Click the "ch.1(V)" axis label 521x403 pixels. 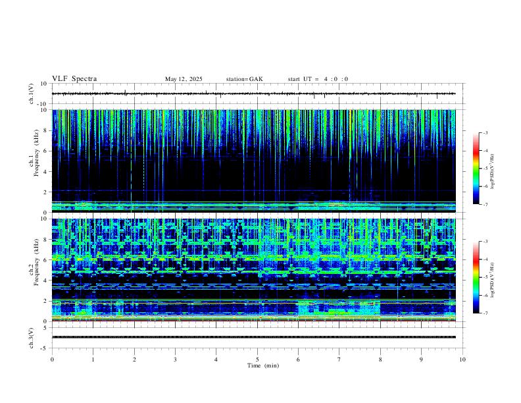32,94
